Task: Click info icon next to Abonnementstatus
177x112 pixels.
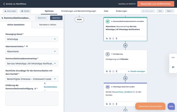Action: [27, 46]
